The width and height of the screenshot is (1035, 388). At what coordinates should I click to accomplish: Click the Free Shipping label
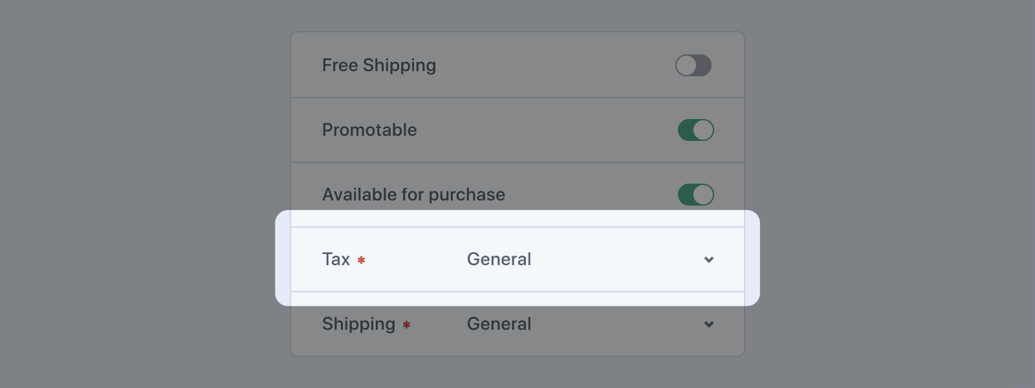point(379,65)
